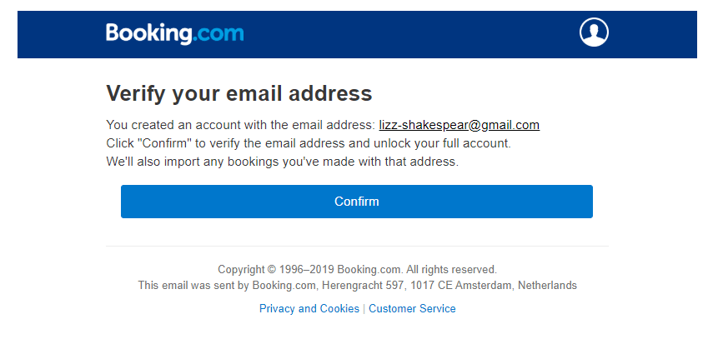Click the line about unlocking your full account

(x=308, y=143)
